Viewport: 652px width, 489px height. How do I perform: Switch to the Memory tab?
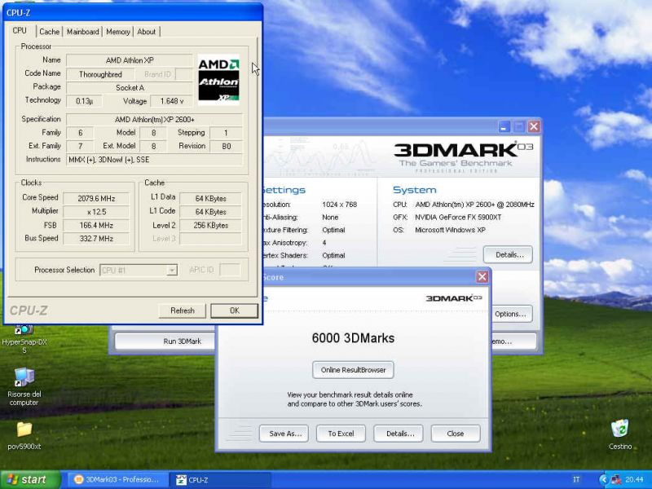[117, 32]
